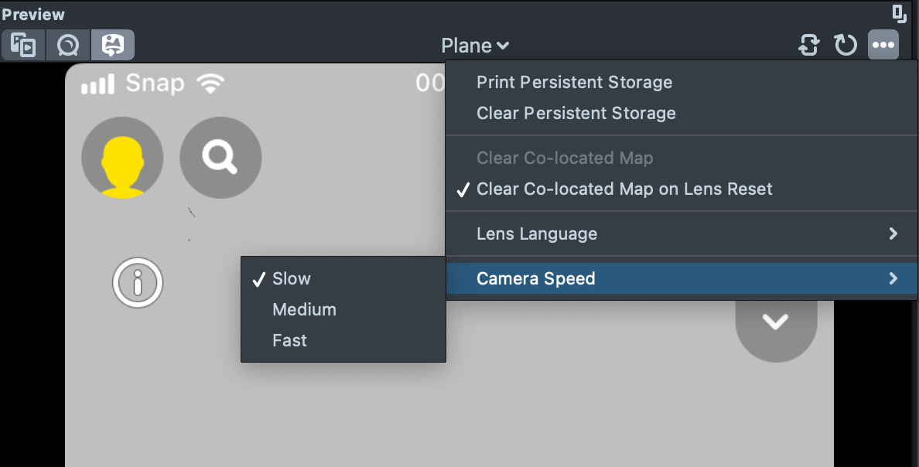Set camera speed to Fast

coord(289,340)
